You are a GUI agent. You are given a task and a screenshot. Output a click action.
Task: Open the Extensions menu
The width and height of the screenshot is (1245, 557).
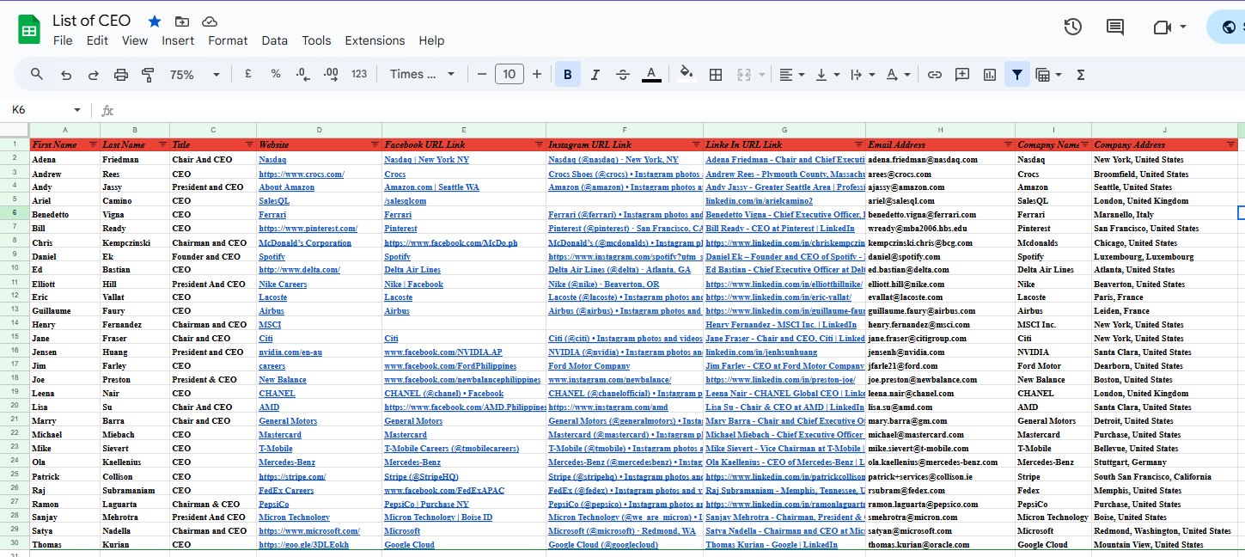pyautogui.click(x=375, y=40)
